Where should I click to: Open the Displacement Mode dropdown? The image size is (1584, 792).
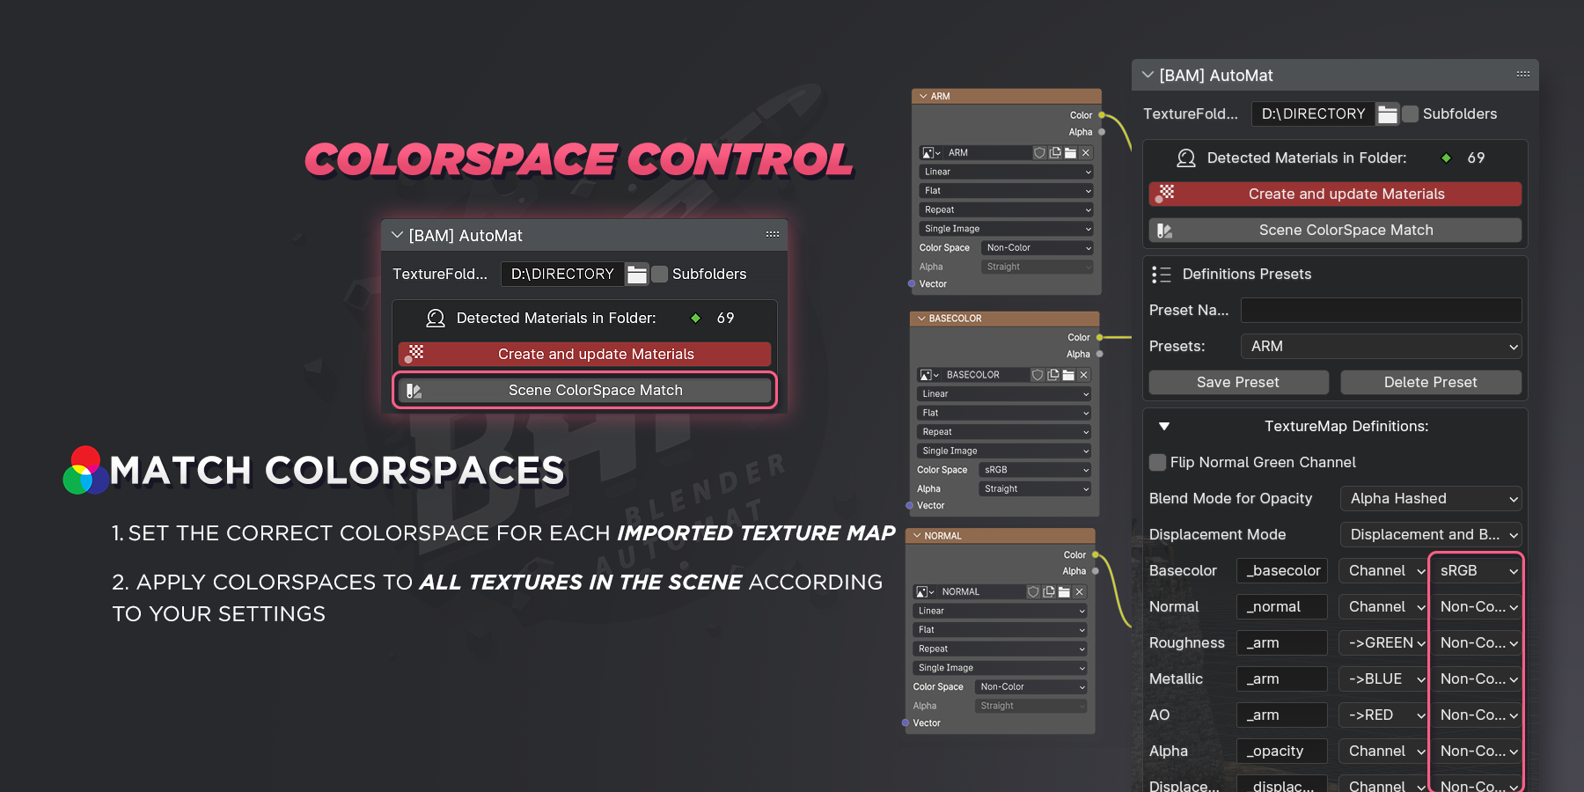click(x=1431, y=535)
